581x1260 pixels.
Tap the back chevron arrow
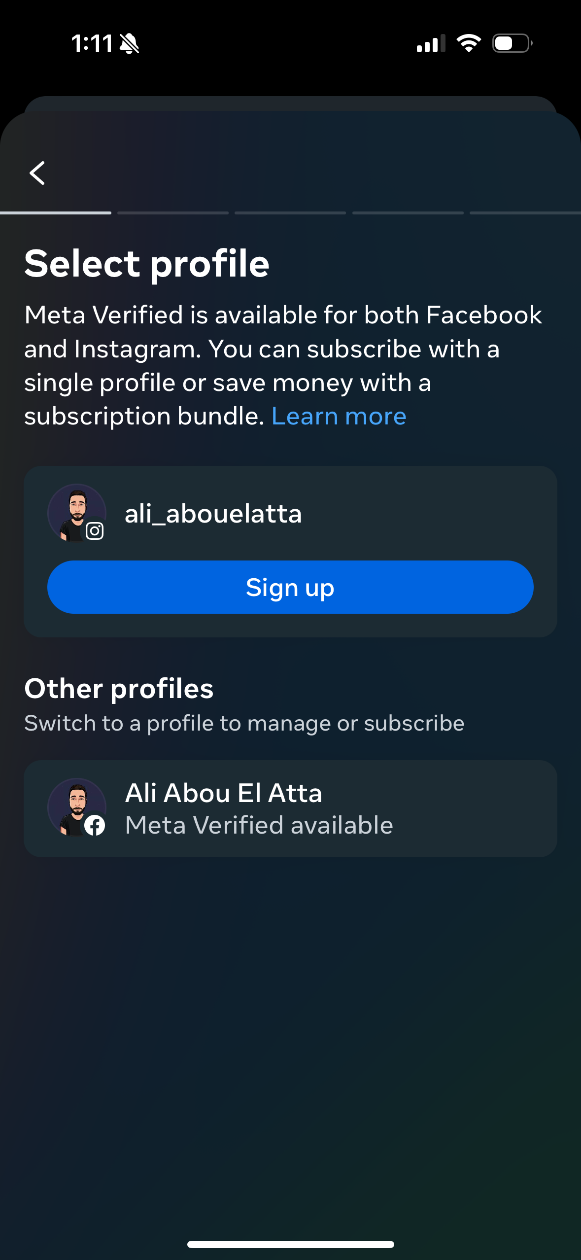click(37, 173)
